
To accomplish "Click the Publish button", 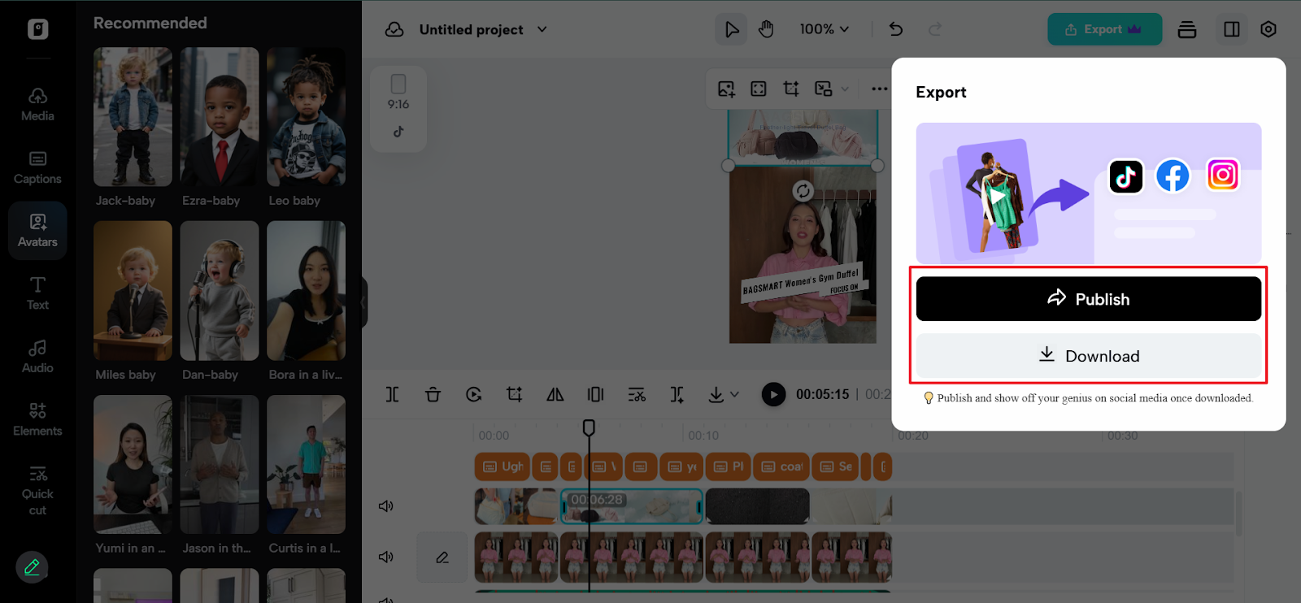I will click(1088, 299).
